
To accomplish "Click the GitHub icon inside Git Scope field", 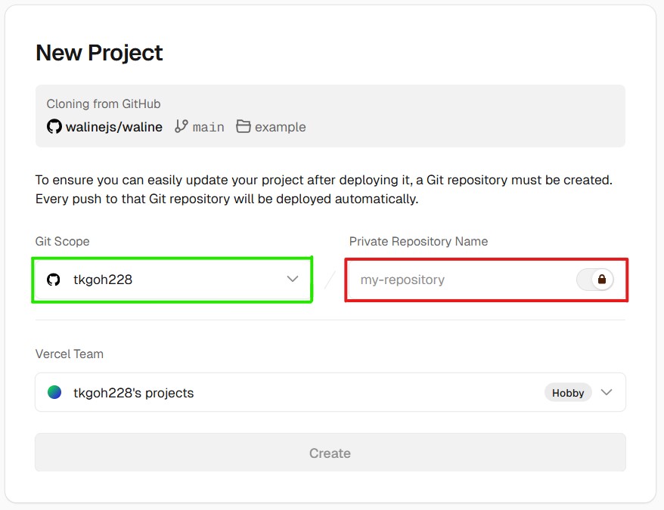I will (54, 280).
